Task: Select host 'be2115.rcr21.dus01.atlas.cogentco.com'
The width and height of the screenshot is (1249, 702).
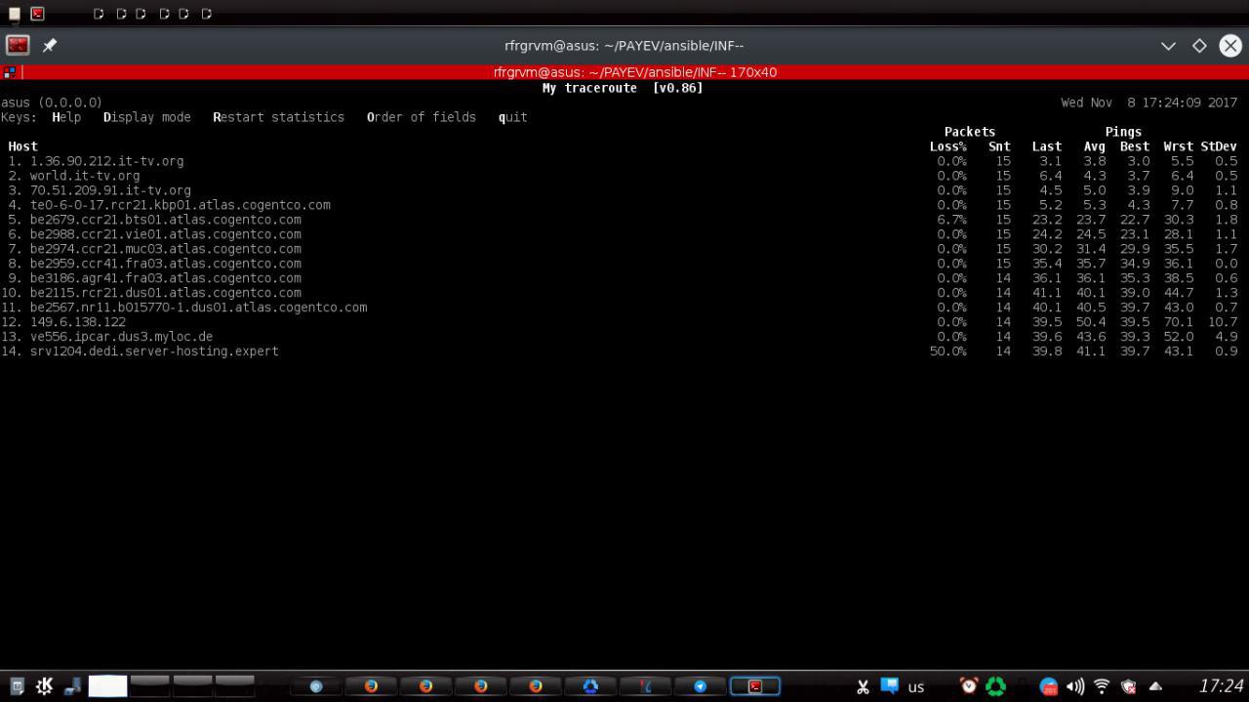Action: pyautogui.click(x=165, y=293)
